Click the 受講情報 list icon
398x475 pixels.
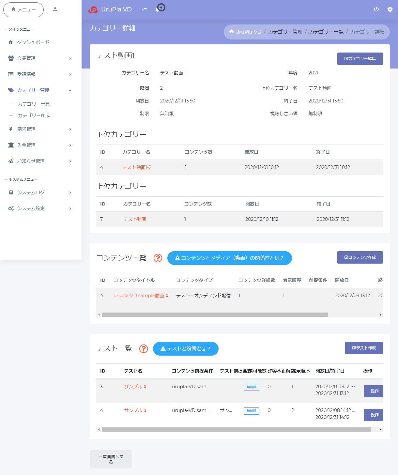[11, 74]
